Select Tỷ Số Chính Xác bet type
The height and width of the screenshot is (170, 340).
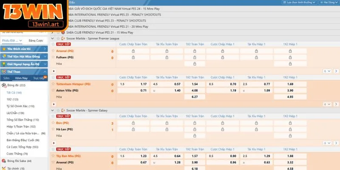(20, 106)
